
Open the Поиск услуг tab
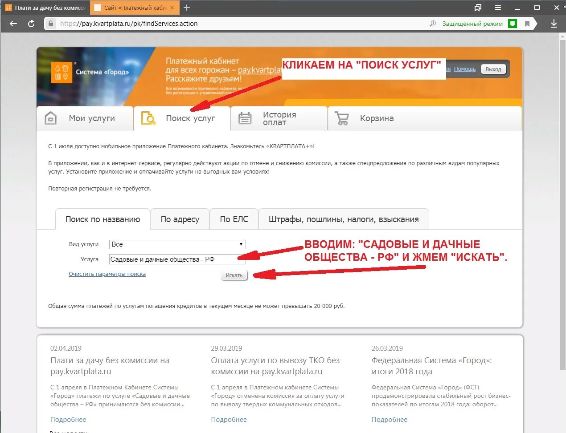pos(182,118)
